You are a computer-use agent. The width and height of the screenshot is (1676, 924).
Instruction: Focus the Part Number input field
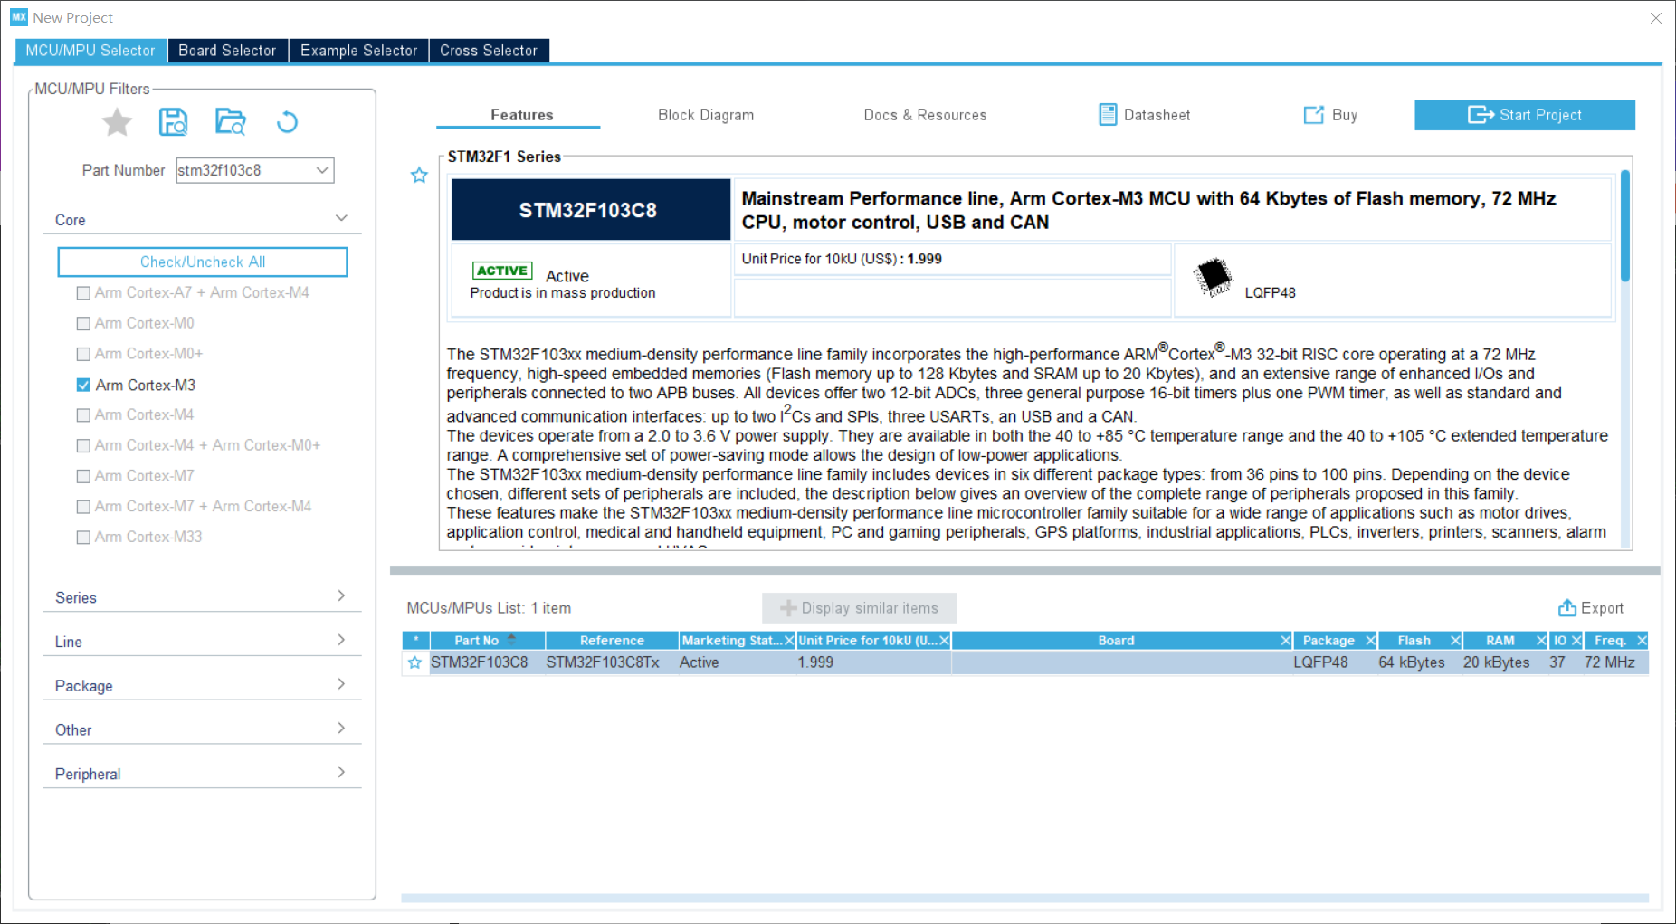pyautogui.click(x=244, y=170)
